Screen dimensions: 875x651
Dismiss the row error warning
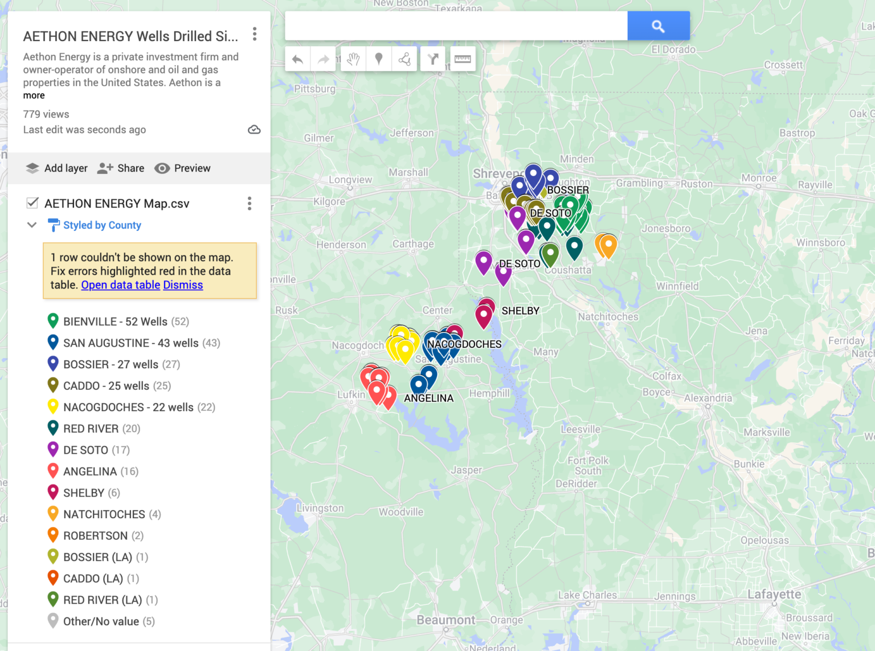[x=183, y=285]
